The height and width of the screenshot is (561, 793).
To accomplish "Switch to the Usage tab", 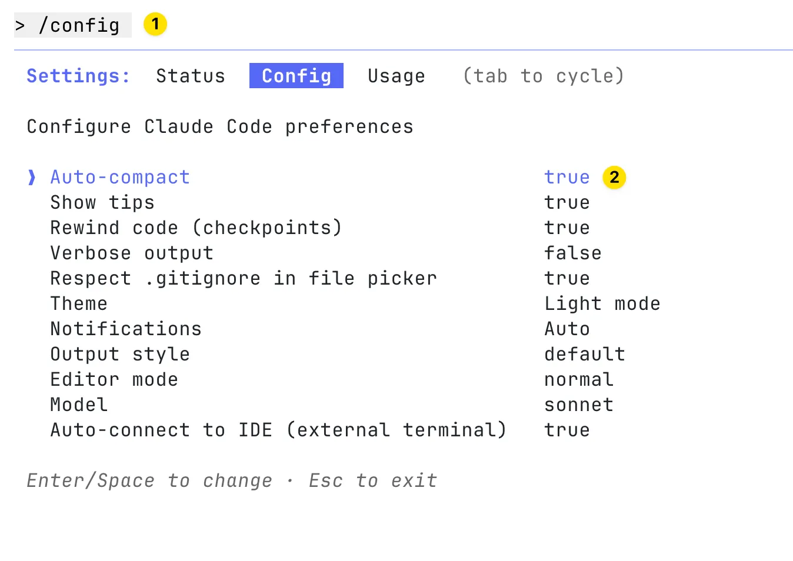I will 396,76.
